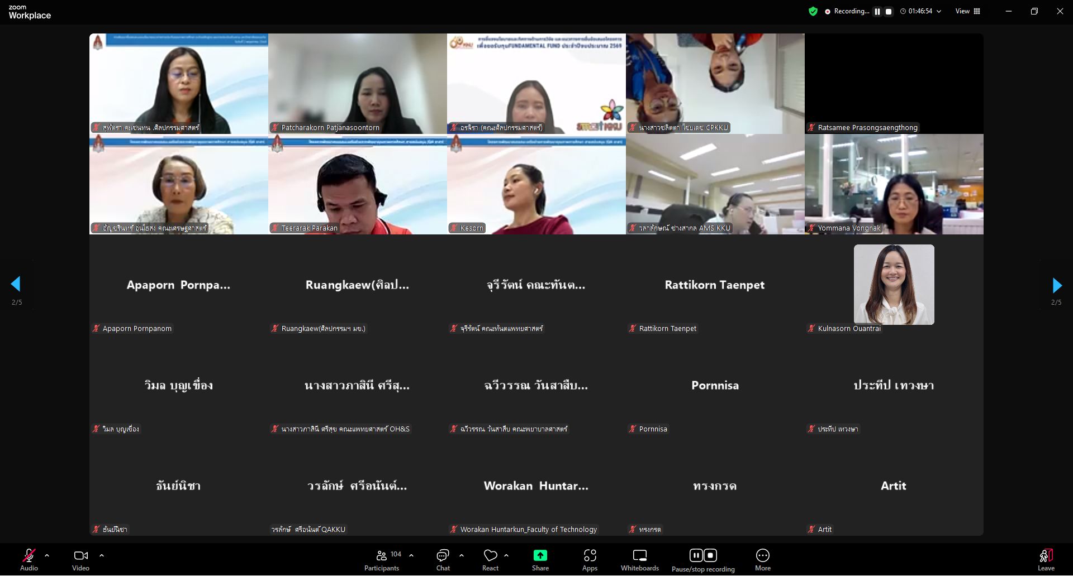The width and height of the screenshot is (1073, 576).
Task: Click the green encryption shield icon
Action: (x=813, y=11)
